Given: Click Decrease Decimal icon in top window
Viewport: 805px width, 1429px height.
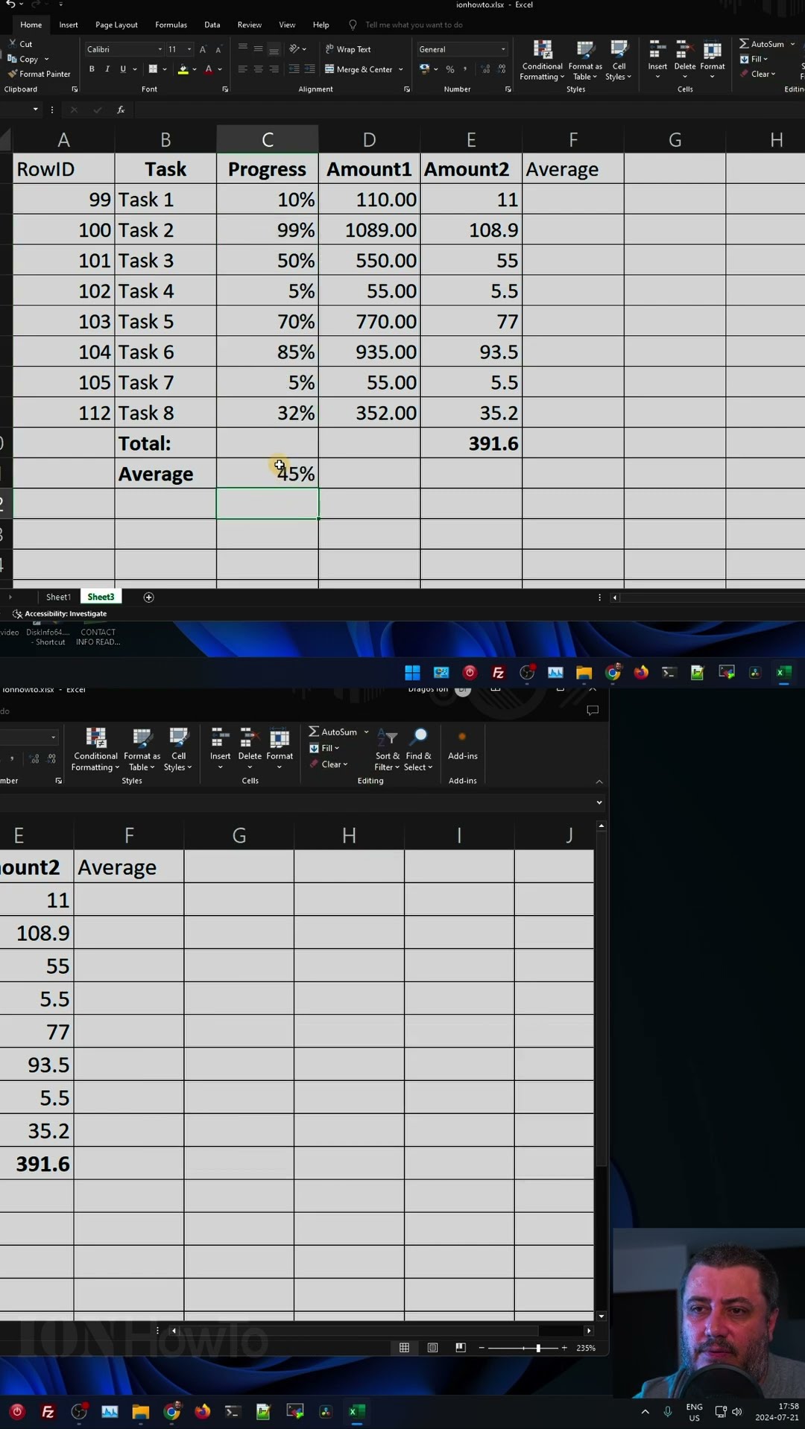Looking at the screenshot, I should (x=502, y=69).
